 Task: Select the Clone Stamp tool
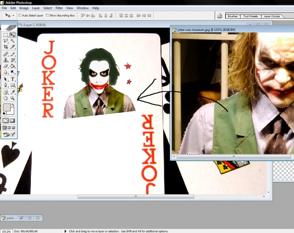pyautogui.click(x=5, y=60)
